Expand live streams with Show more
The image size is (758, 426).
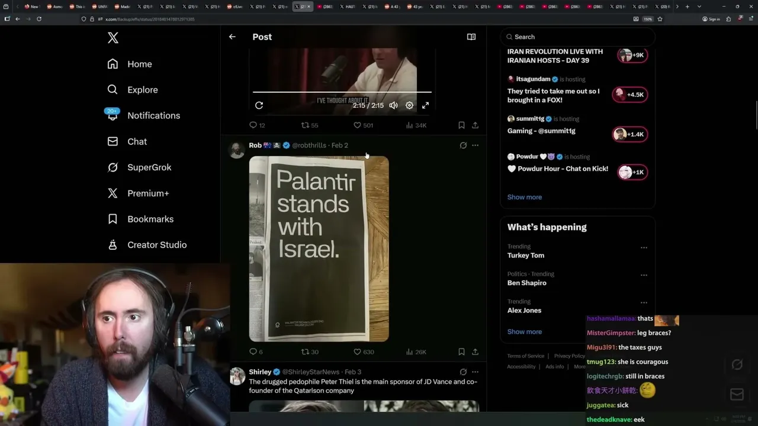[525, 197]
